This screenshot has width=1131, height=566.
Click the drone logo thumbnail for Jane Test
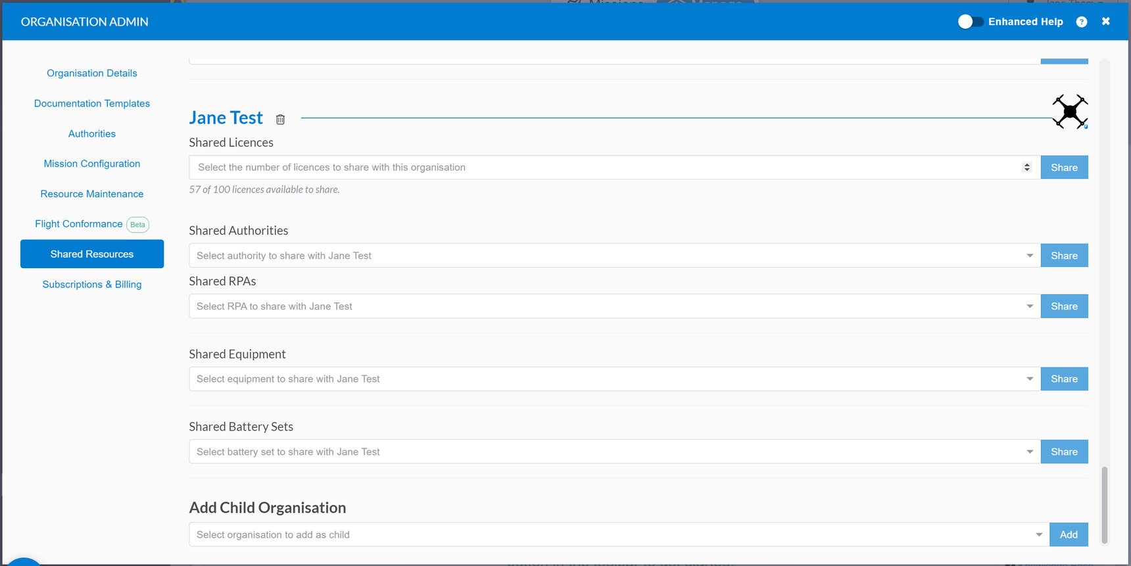coord(1070,111)
